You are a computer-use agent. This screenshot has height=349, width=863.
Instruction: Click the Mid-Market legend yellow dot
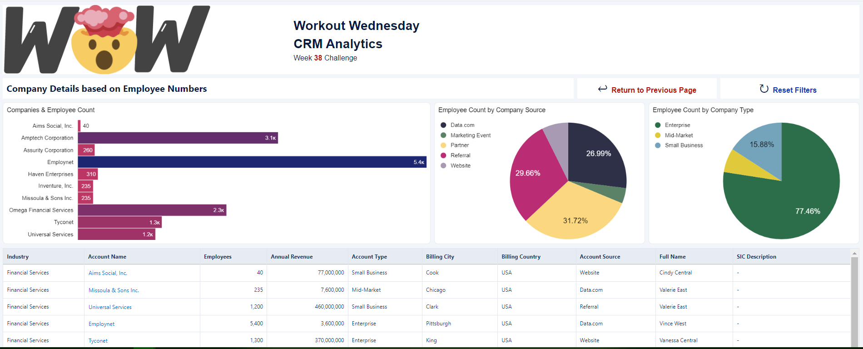coord(658,135)
